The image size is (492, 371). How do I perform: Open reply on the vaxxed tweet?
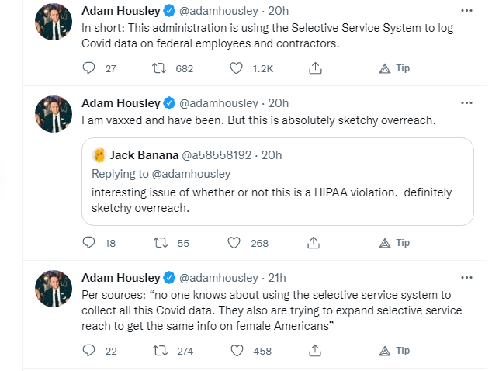(x=88, y=243)
